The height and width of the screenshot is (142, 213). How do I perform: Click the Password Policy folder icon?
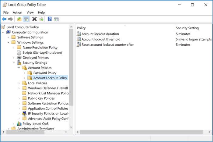coord(30,73)
